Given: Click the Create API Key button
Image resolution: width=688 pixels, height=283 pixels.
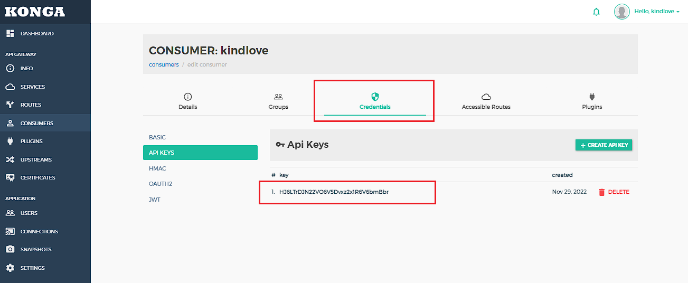Looking at the screenshot, I should tap(604, 145).
